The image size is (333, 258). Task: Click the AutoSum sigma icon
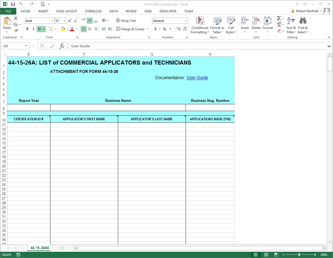tap(279, 18)
